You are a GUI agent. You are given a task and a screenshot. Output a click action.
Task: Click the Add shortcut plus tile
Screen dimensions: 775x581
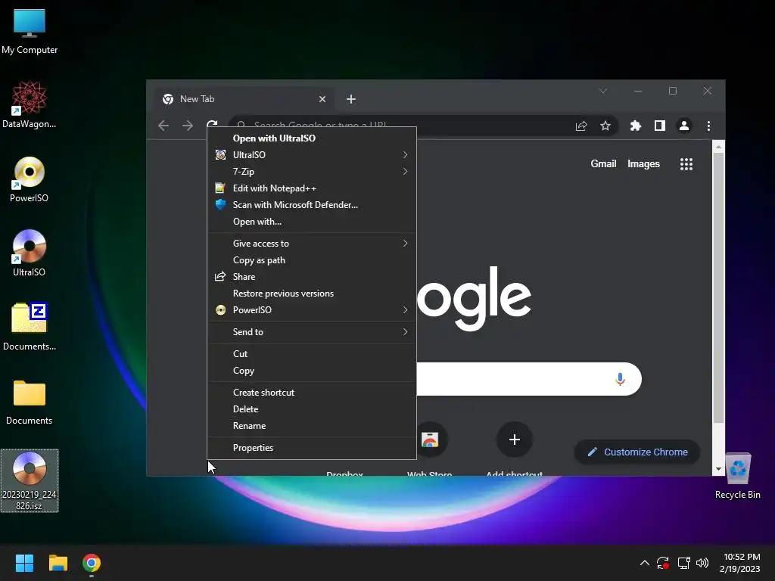pos(515,440)
